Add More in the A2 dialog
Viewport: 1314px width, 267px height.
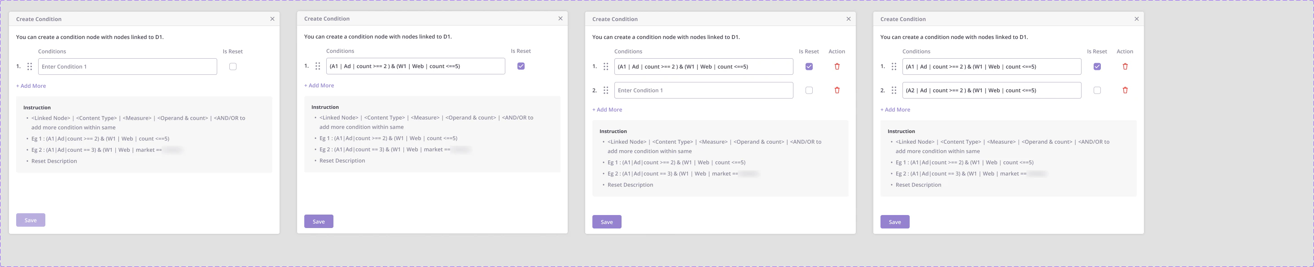pyautogui.click(x=895, y=110)
